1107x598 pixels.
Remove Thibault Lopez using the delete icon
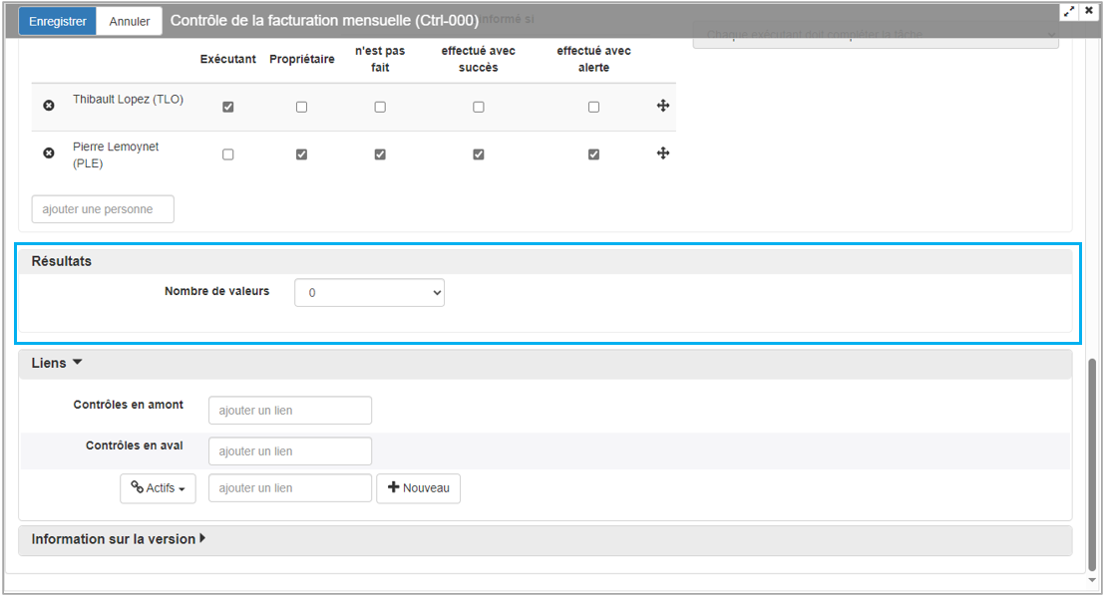(x=49, y=106)
